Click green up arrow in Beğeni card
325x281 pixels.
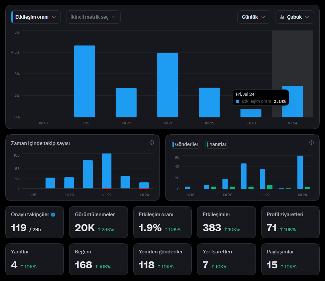click(x=96, y=266)
